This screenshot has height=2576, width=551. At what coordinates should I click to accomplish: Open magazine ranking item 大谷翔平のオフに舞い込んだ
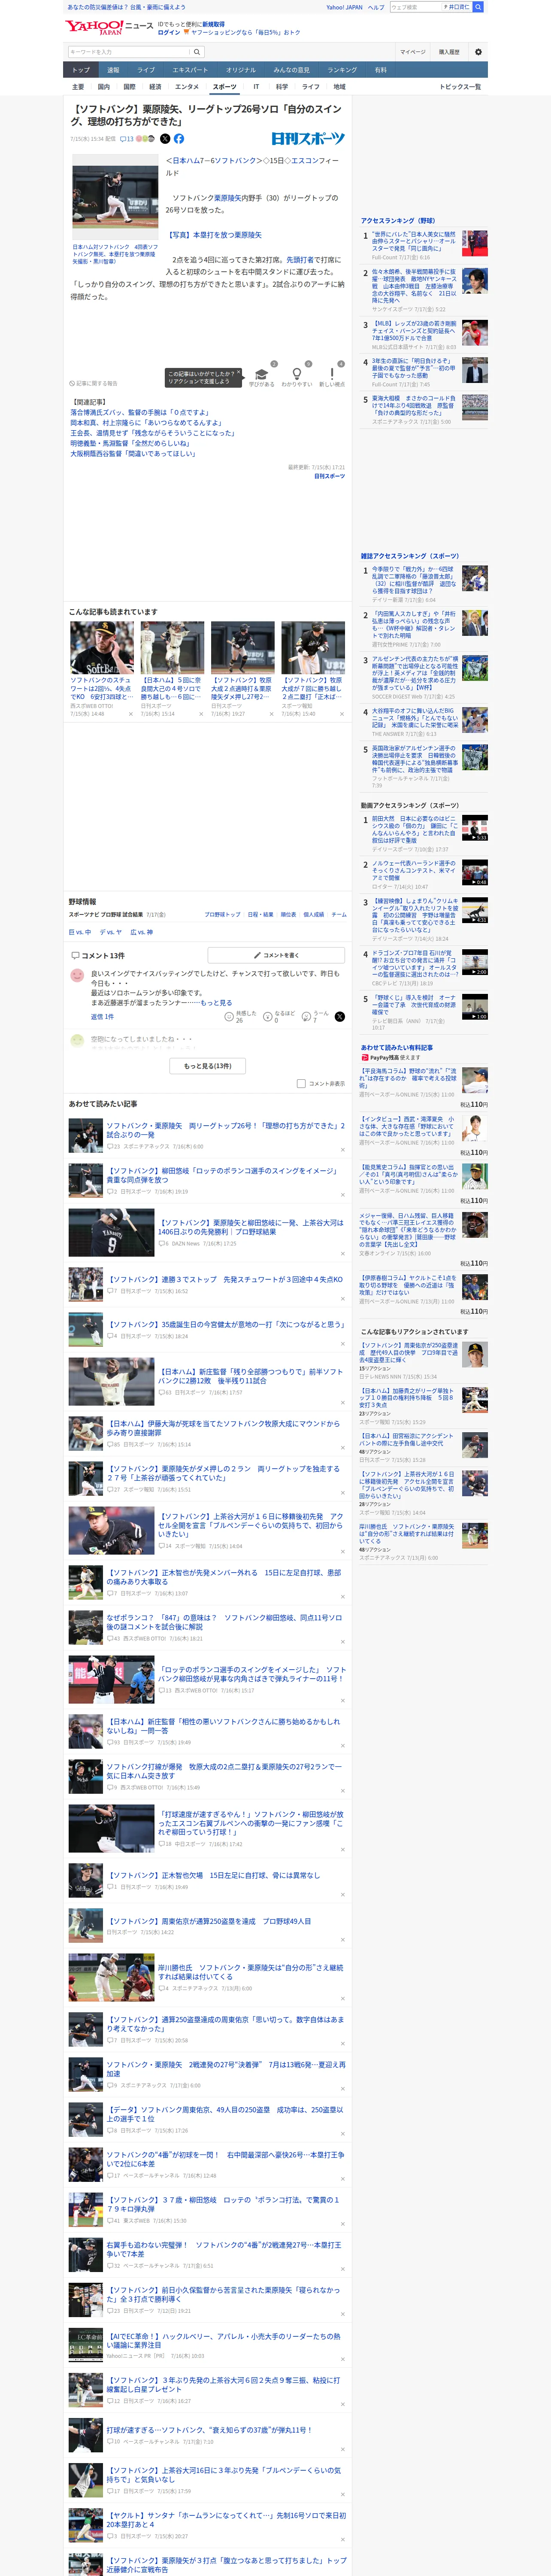pyautogui.click(x=424, y=722)
